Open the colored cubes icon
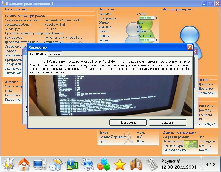The width and height of the screenshot is (221, 172). click(104, 164)
